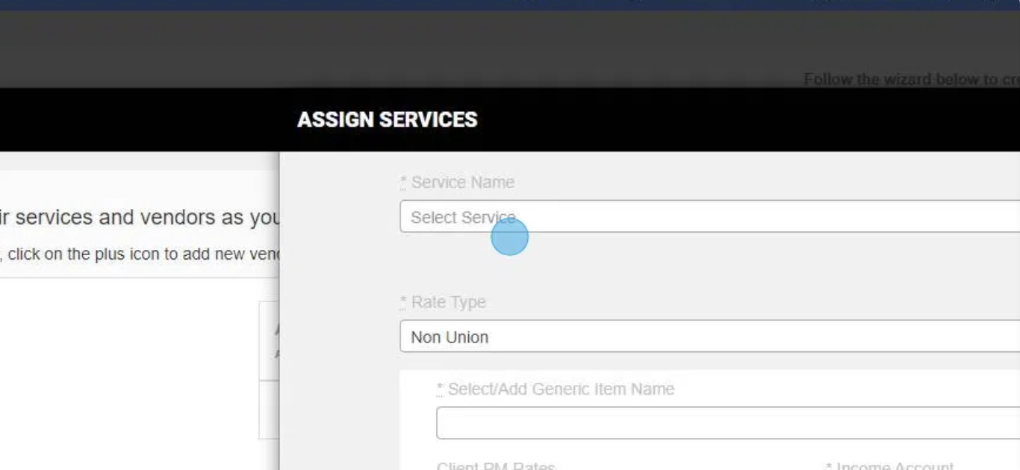Click the asterisk beside Income Account

(x=829, y=466)
